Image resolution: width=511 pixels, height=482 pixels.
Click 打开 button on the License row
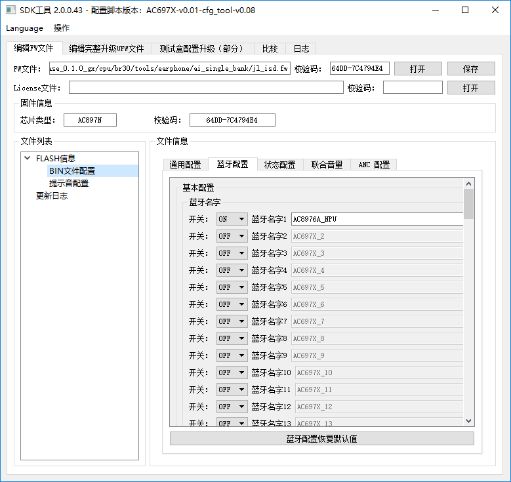(471, 88)
